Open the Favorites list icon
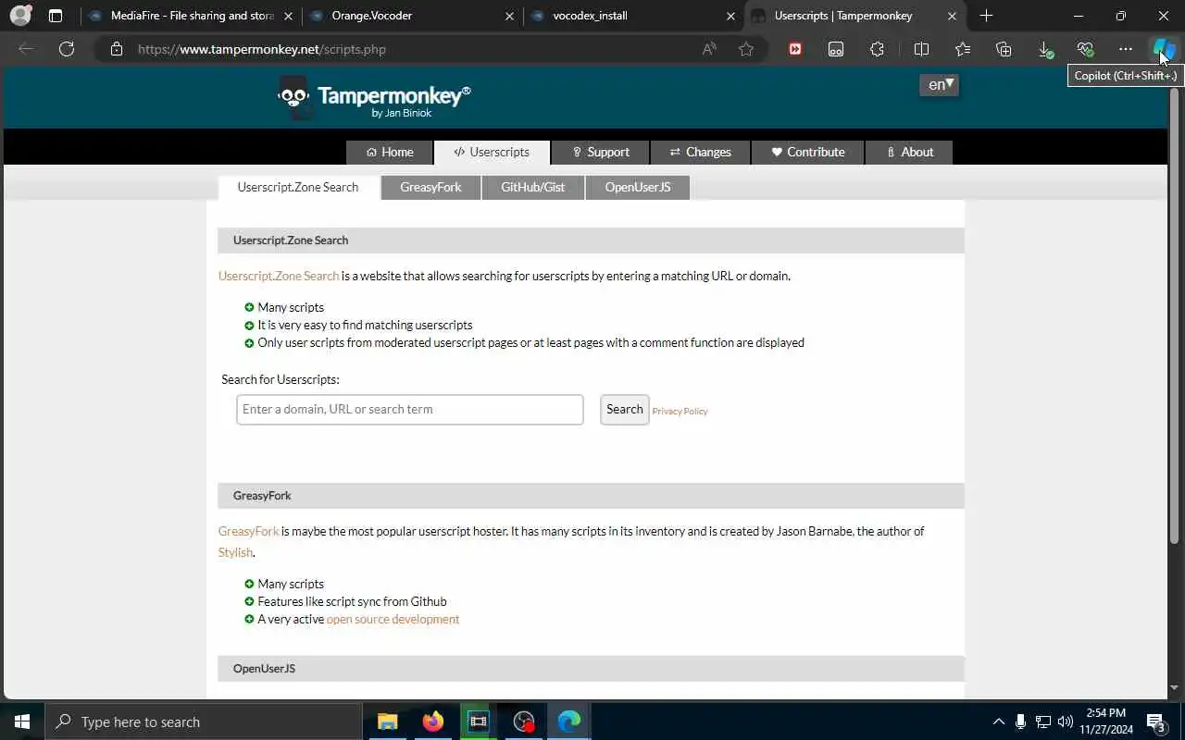 click(963, 49)
